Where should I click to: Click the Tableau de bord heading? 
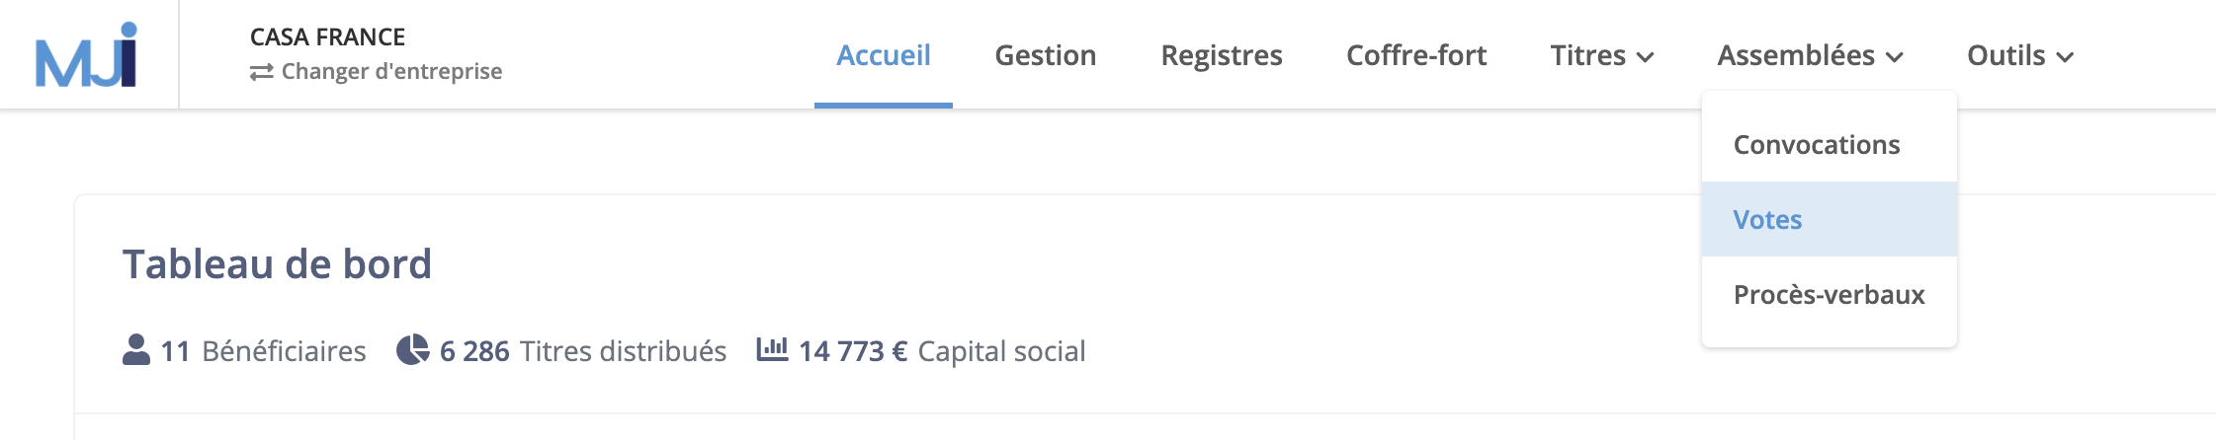pos(277,263)
